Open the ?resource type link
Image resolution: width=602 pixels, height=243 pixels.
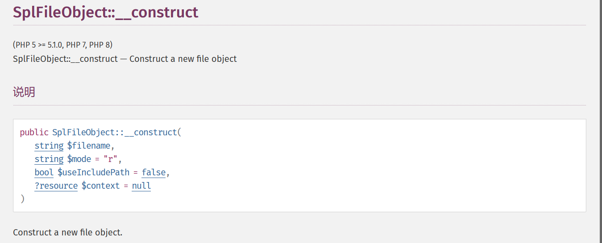(x=56, y=186)
